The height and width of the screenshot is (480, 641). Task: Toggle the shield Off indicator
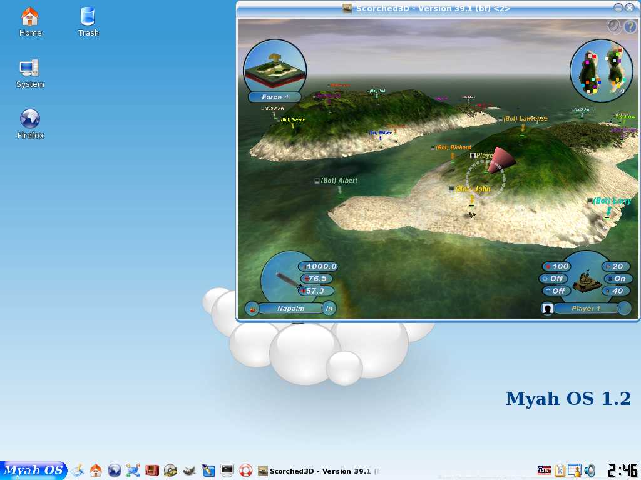click(x=553, y=278)
